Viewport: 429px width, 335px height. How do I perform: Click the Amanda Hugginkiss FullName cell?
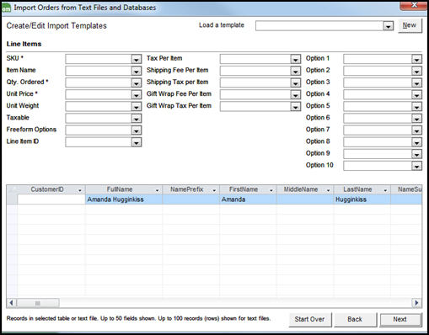click(124, 199)
